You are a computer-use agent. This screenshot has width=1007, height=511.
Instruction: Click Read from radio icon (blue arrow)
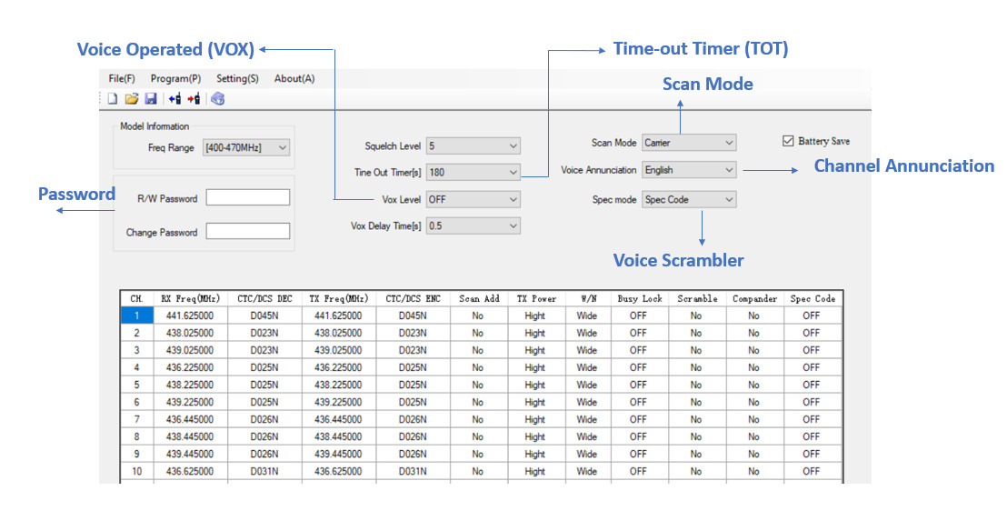click(x=174, y=99)
